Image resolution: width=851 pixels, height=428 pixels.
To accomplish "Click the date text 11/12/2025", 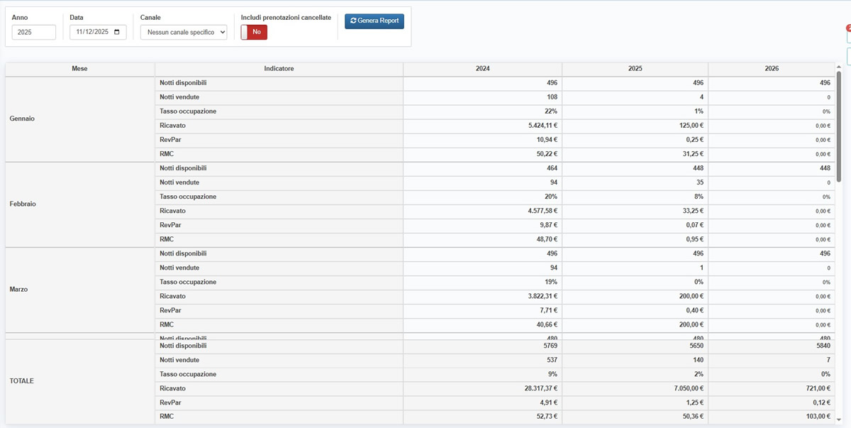I will tap(91, 32).
